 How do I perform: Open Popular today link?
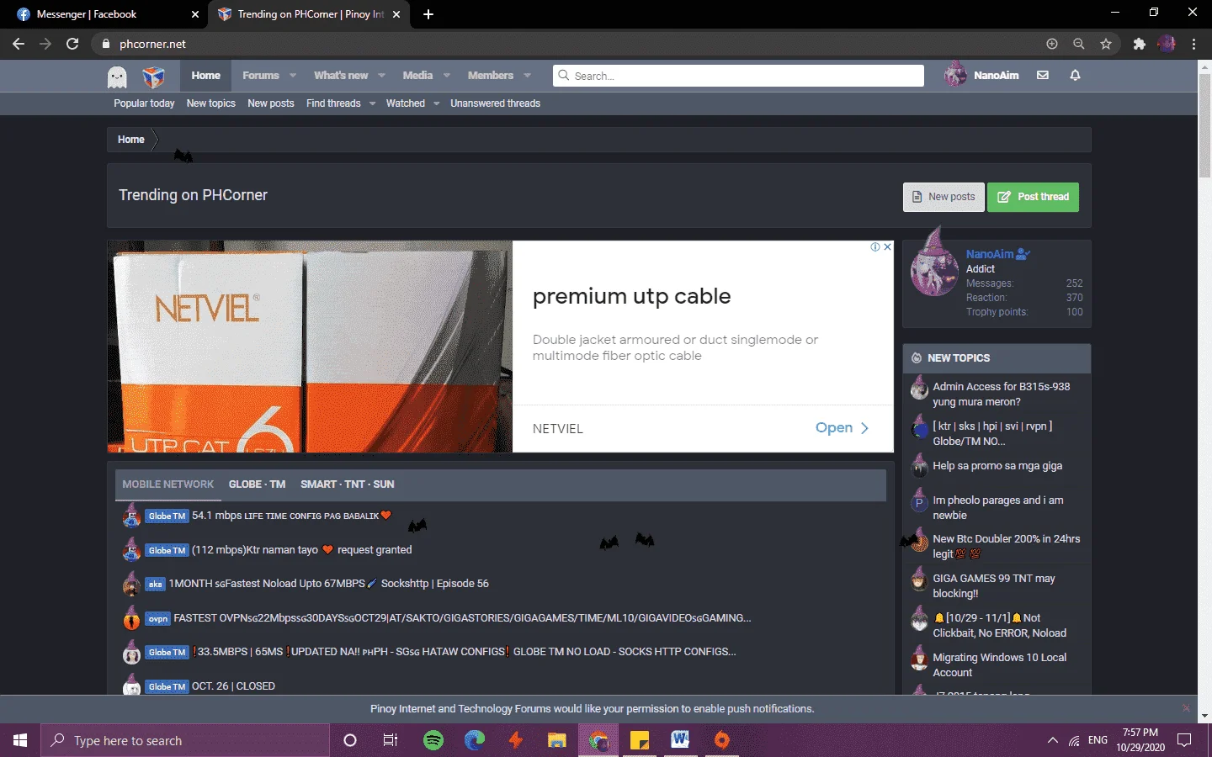144,103
